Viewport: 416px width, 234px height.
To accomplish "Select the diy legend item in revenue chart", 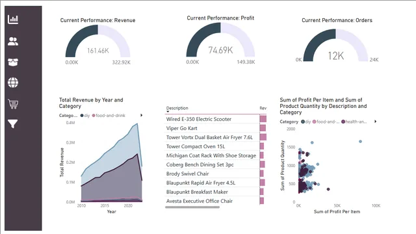I will (85, 116).
